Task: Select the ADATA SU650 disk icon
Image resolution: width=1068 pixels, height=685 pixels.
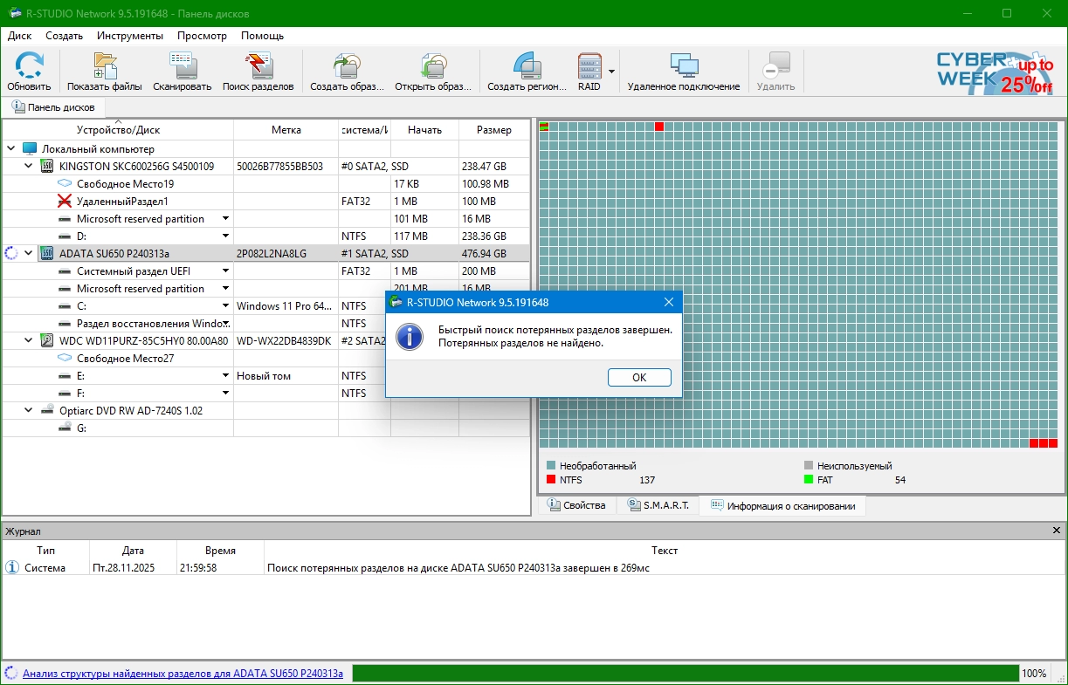Action: pos(48,253)
